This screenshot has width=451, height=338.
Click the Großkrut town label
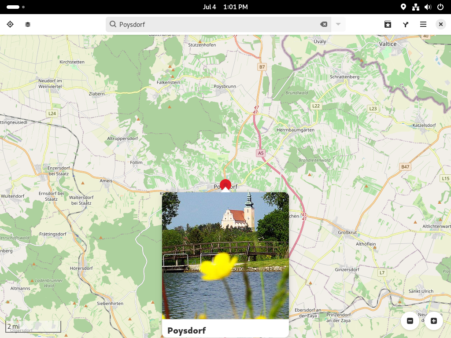click(x=347, y=232)
